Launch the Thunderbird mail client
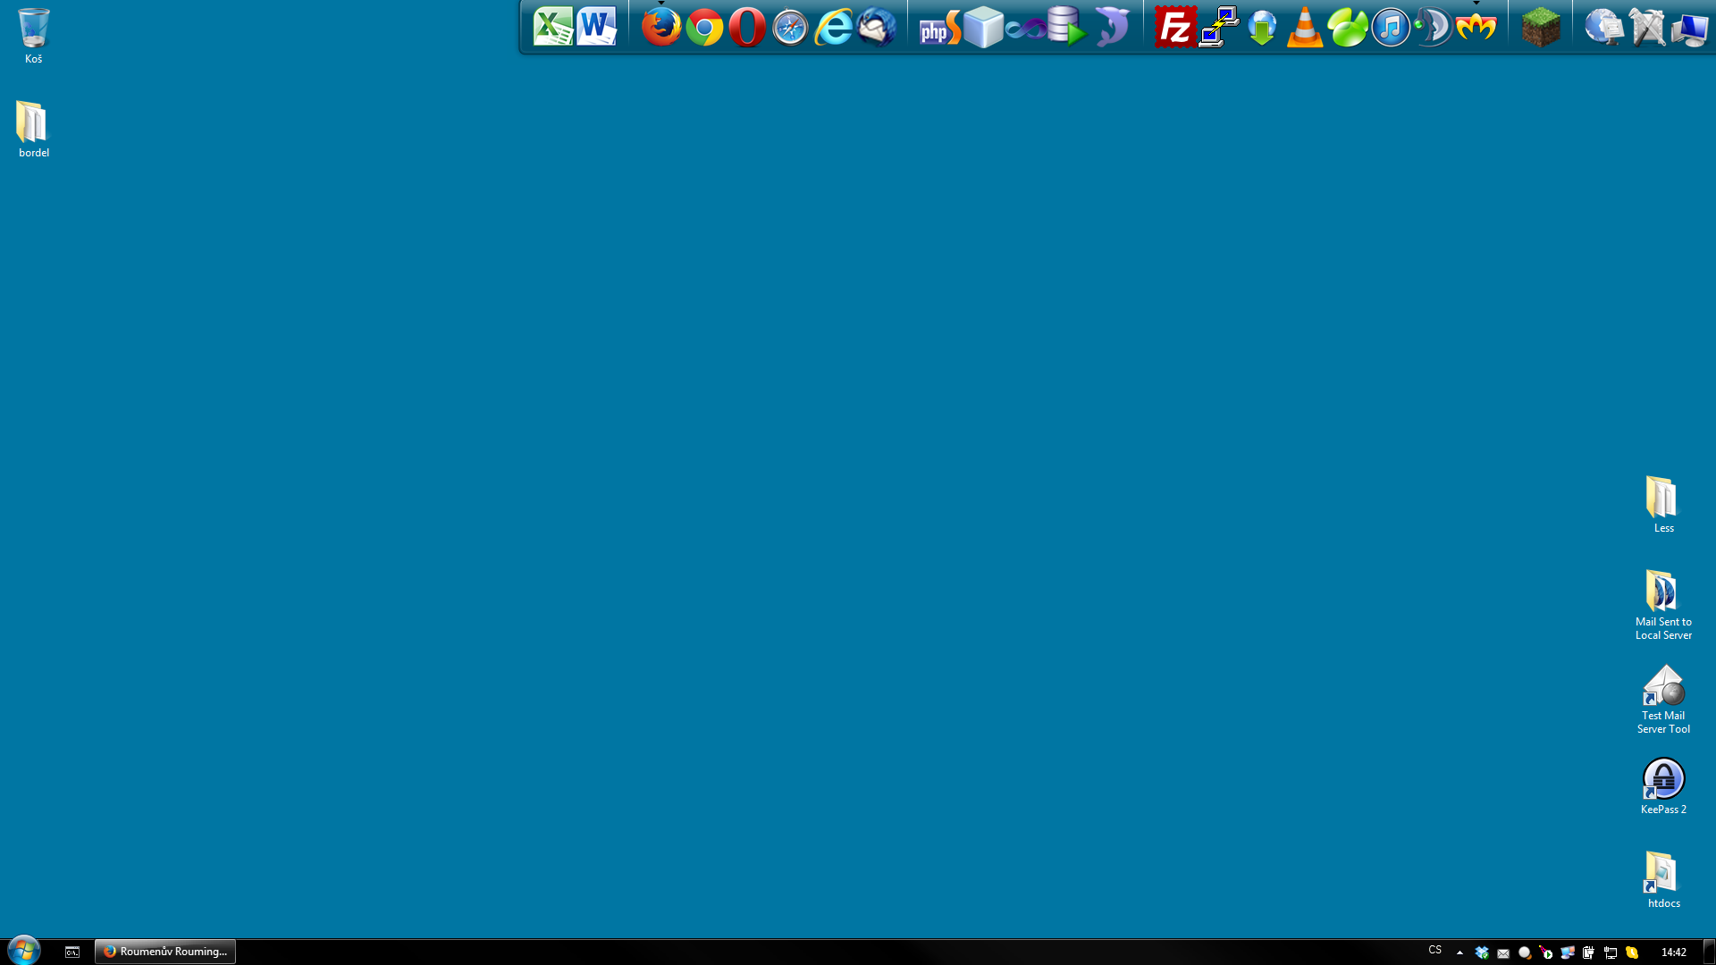This screenshot has width=1716, height=965. point(877,27)
